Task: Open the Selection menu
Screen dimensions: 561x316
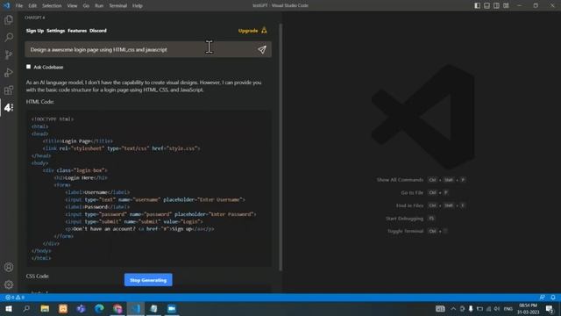Action: [x=52, y=6]
